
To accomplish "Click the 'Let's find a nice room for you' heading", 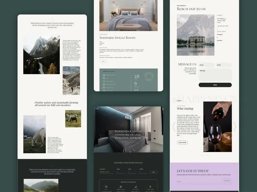I will [128, 163].
